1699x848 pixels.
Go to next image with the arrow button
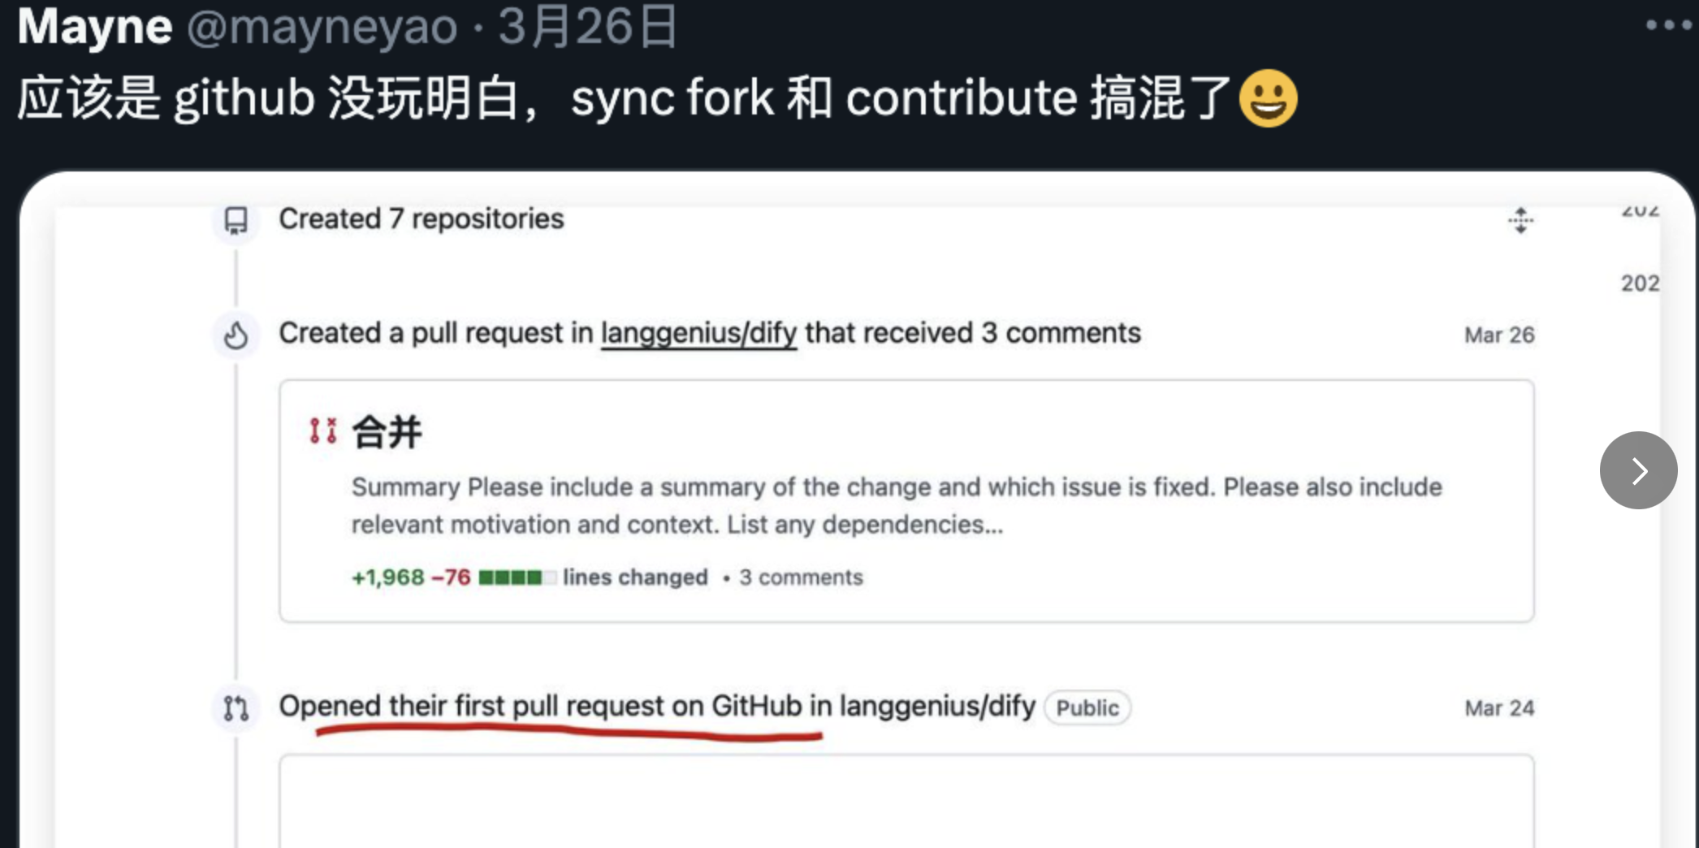point(1638,470)
